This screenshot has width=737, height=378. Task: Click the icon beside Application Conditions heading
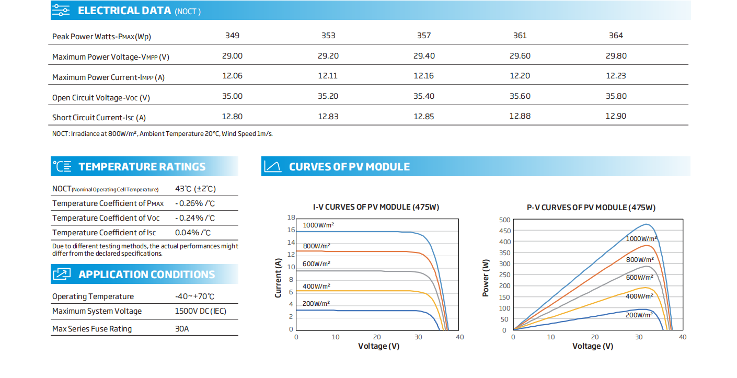[62, 274]
